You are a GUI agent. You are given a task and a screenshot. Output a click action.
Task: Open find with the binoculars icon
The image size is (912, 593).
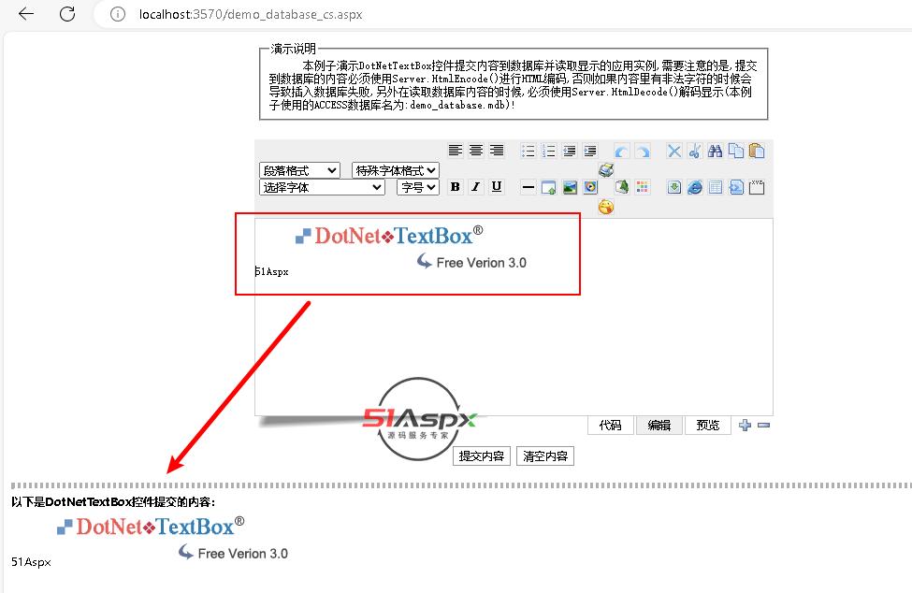[716, 152]
